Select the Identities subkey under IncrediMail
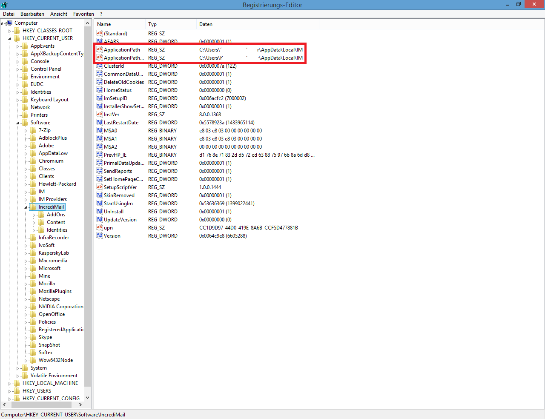 [x=57, y=230]
